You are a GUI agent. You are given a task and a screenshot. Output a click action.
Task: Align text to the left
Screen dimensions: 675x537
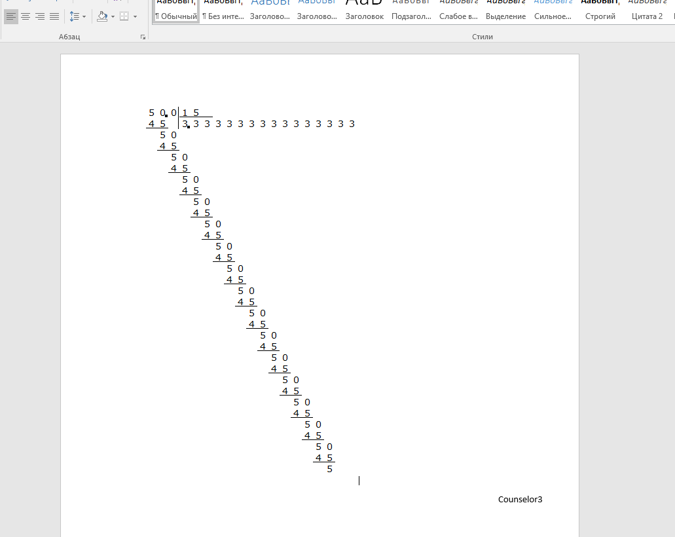11,16
